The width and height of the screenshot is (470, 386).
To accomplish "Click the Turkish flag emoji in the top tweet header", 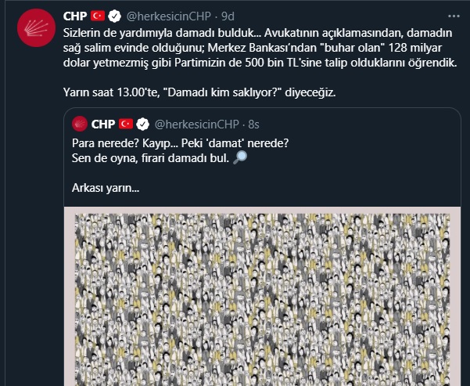I will click(x=98, y=16).
